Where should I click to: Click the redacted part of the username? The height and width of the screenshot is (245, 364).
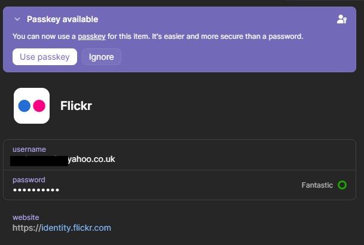[x=39, y=160]
